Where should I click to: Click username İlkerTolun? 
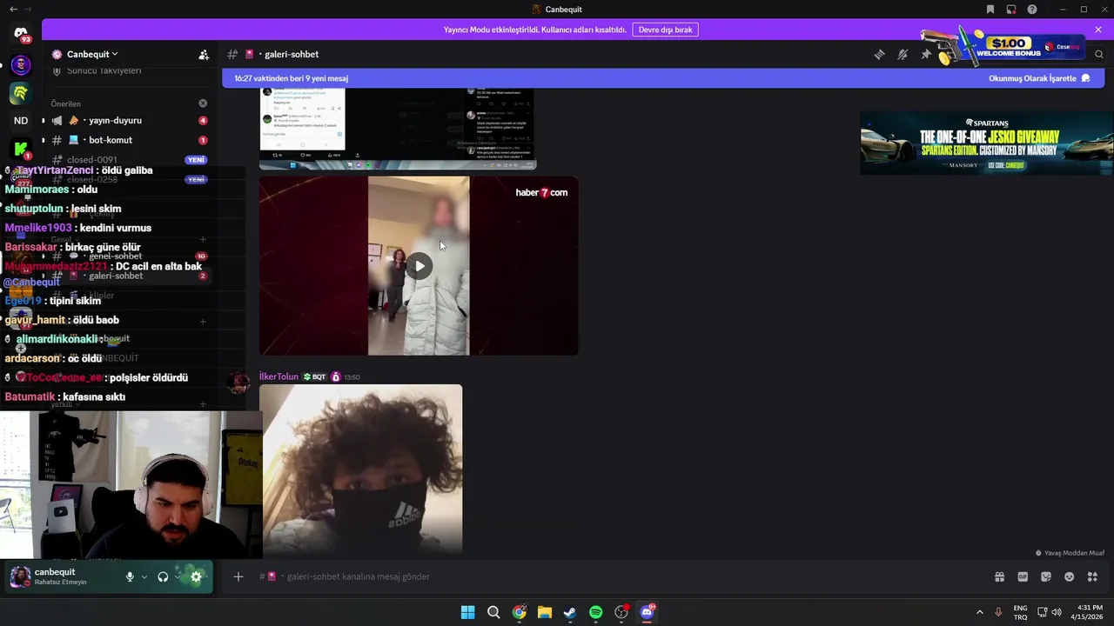pos(278,376)
